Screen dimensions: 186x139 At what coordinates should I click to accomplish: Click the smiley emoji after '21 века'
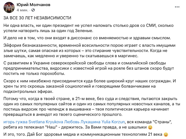[166, 135]
